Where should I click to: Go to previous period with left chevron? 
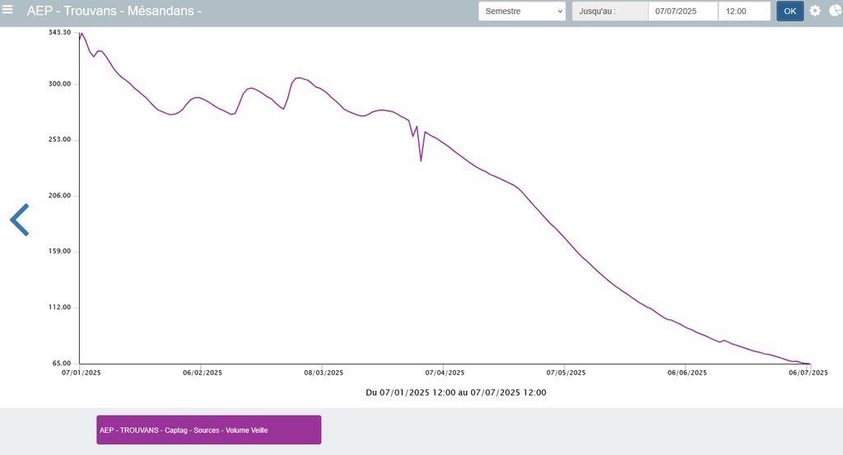19,220
